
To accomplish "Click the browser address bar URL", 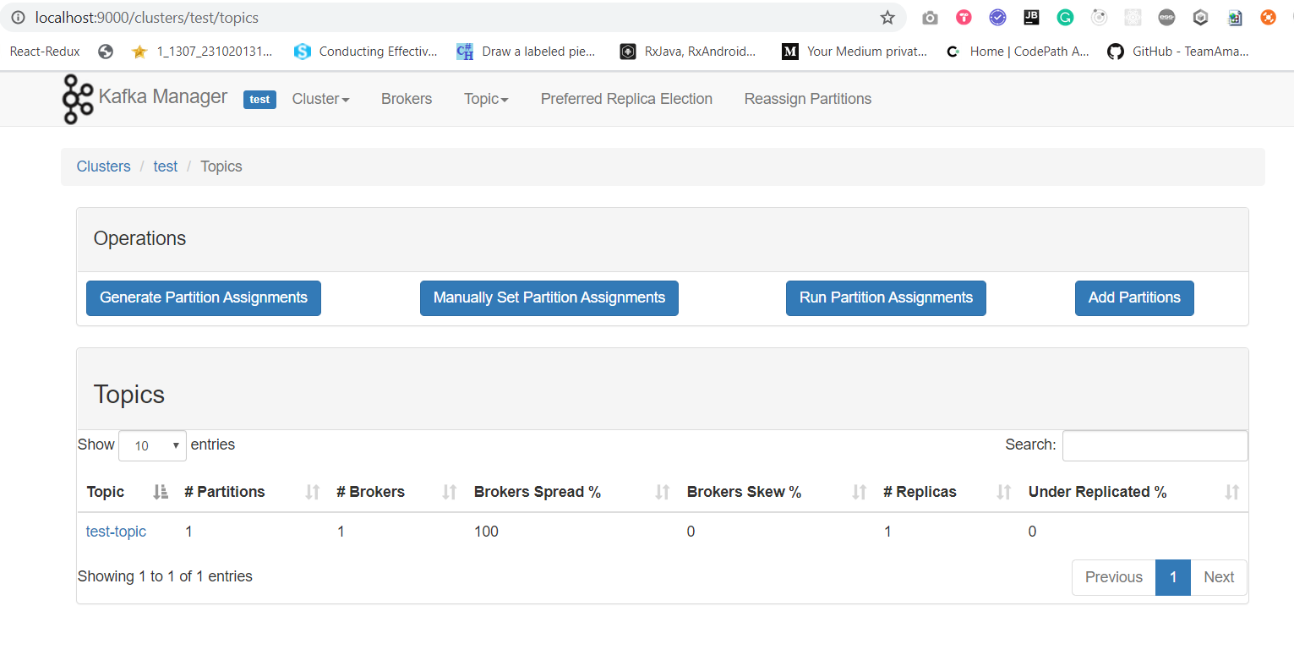I will click(147, 18).
